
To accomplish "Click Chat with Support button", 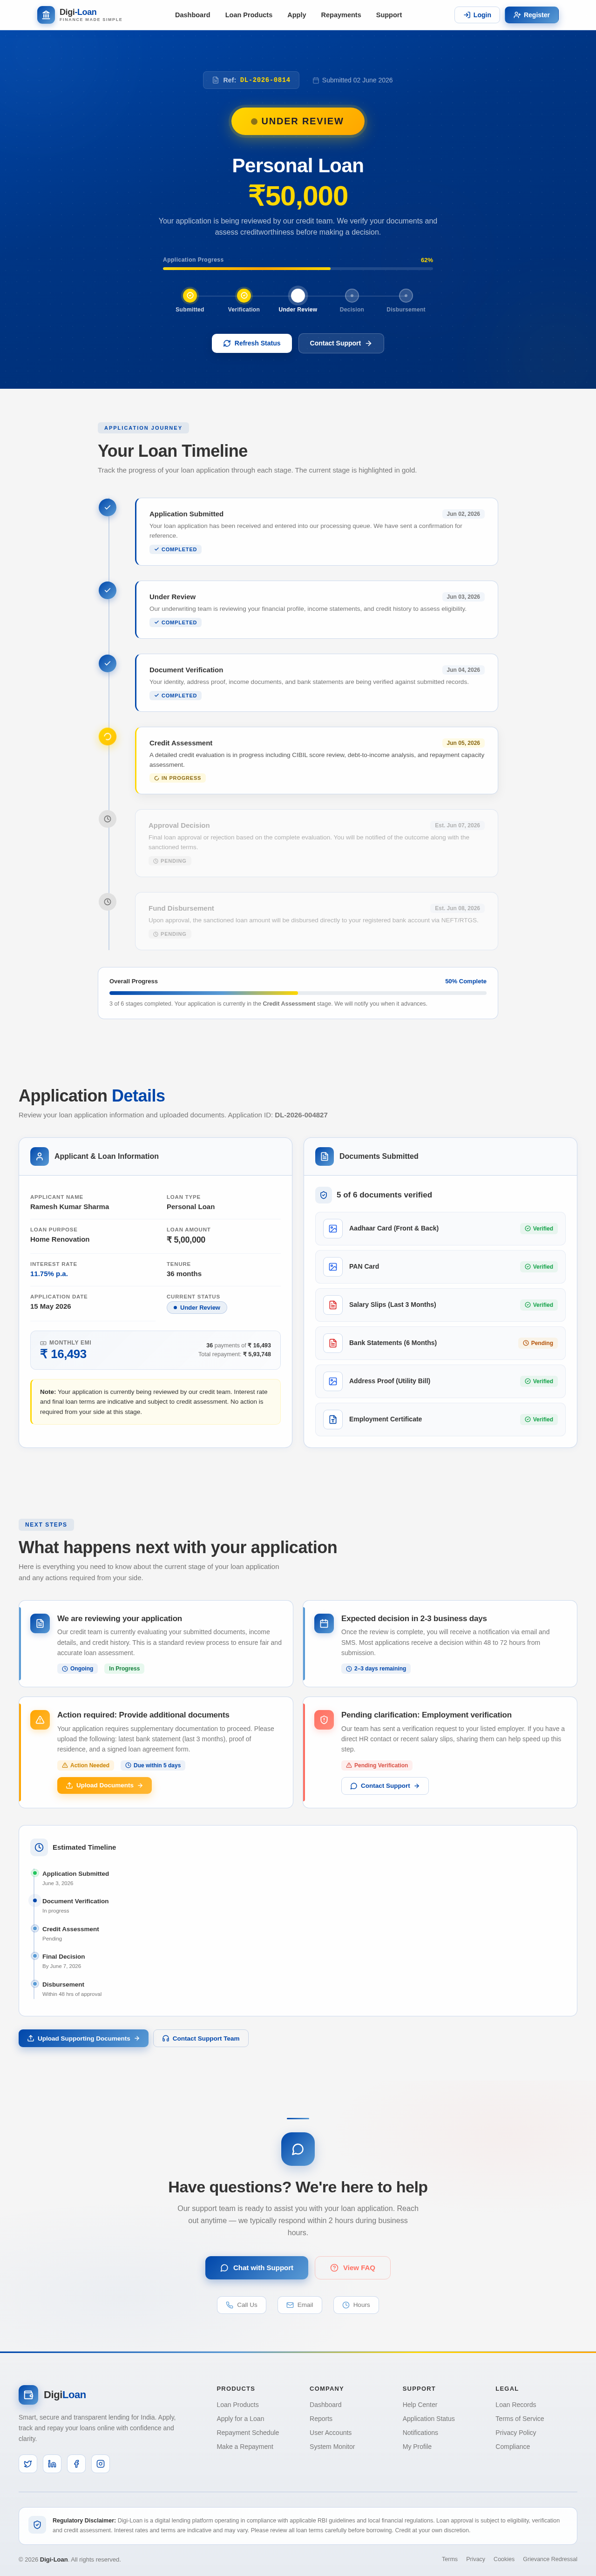I will 256,2268.
